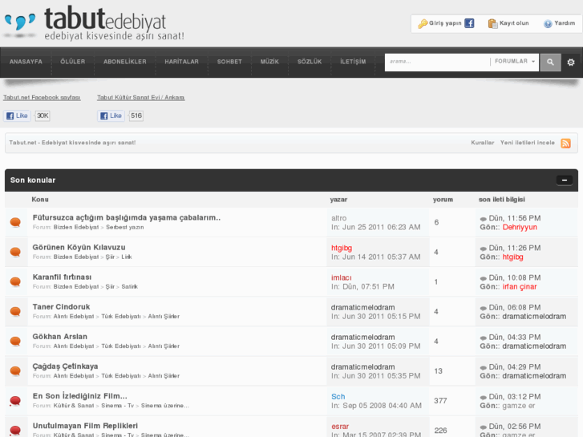
Task: Click Yeni iletileri incele link
Action: coord(527,143)
